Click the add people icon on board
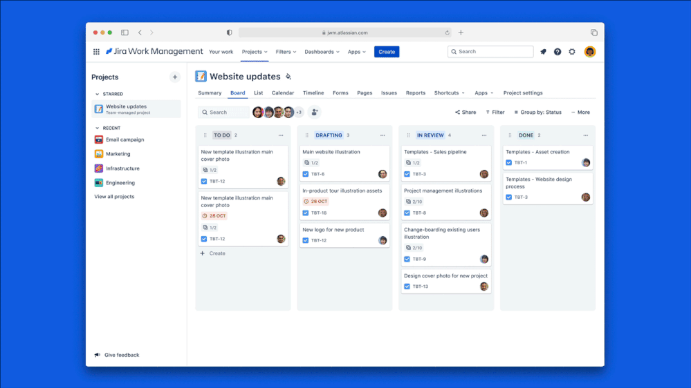This screenshot has width=691, height=388. point(314,112)
